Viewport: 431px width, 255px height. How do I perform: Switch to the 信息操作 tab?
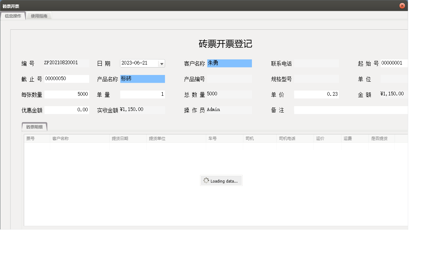tap(13, 16)
